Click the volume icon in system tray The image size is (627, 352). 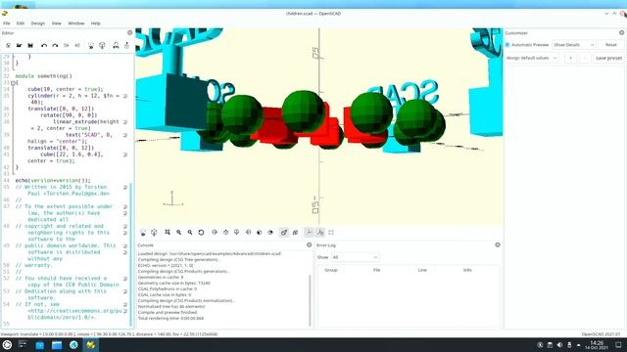(x=559, y=345)
